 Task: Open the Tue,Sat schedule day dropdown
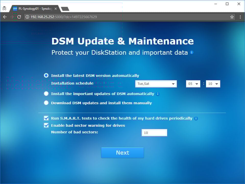coord(156,84)
